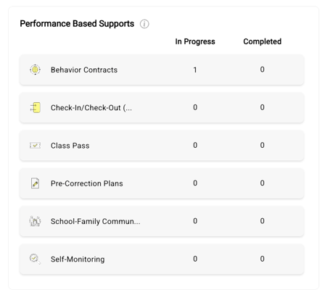Click the Behavior Contracts completed count

tap(262, 70)
